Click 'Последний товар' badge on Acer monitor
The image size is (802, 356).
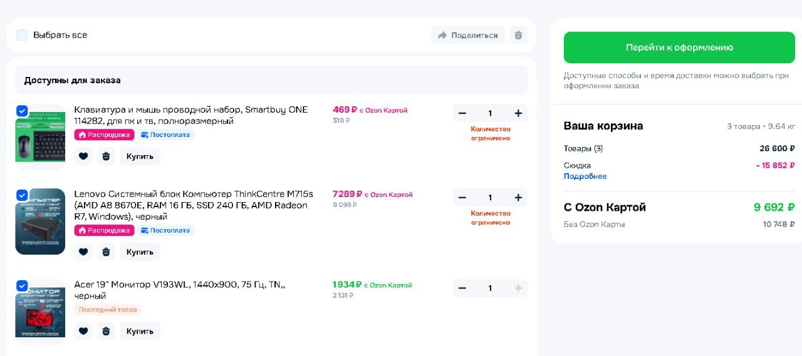point(108,310)
